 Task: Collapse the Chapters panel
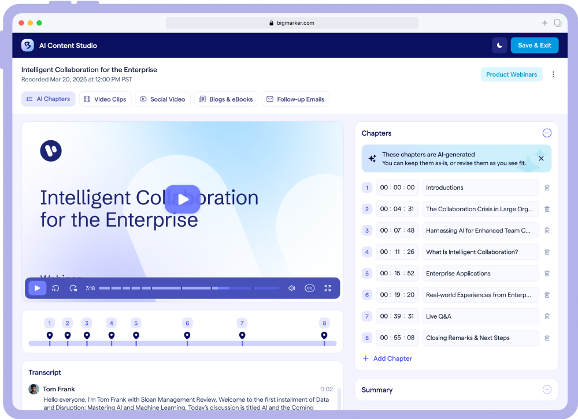pos(547,133)
